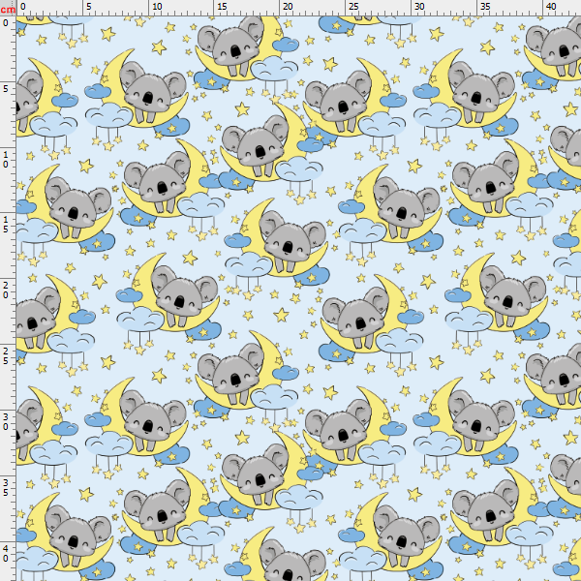Click the 10 mark on horizontal ruler
Viewport: 581px width, 581px height.
pyautogui.click(x=157, y=7)
